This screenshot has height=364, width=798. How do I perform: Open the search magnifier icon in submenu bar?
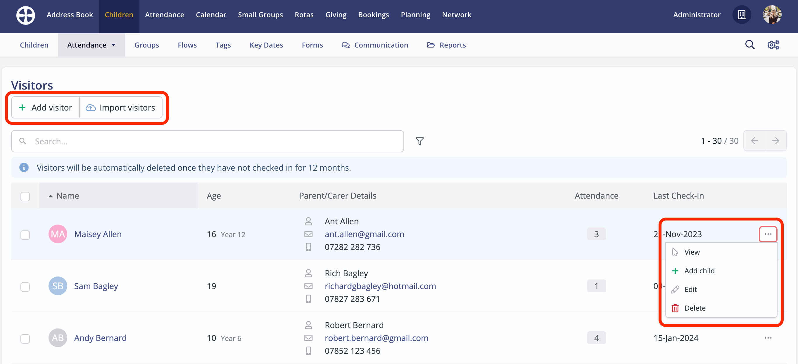(750, 45)
